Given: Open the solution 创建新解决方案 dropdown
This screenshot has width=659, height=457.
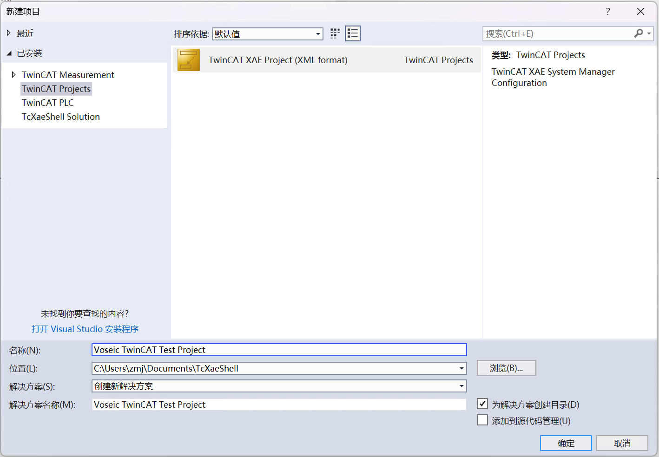Looking at the screenshot, I should click(279, 386).
